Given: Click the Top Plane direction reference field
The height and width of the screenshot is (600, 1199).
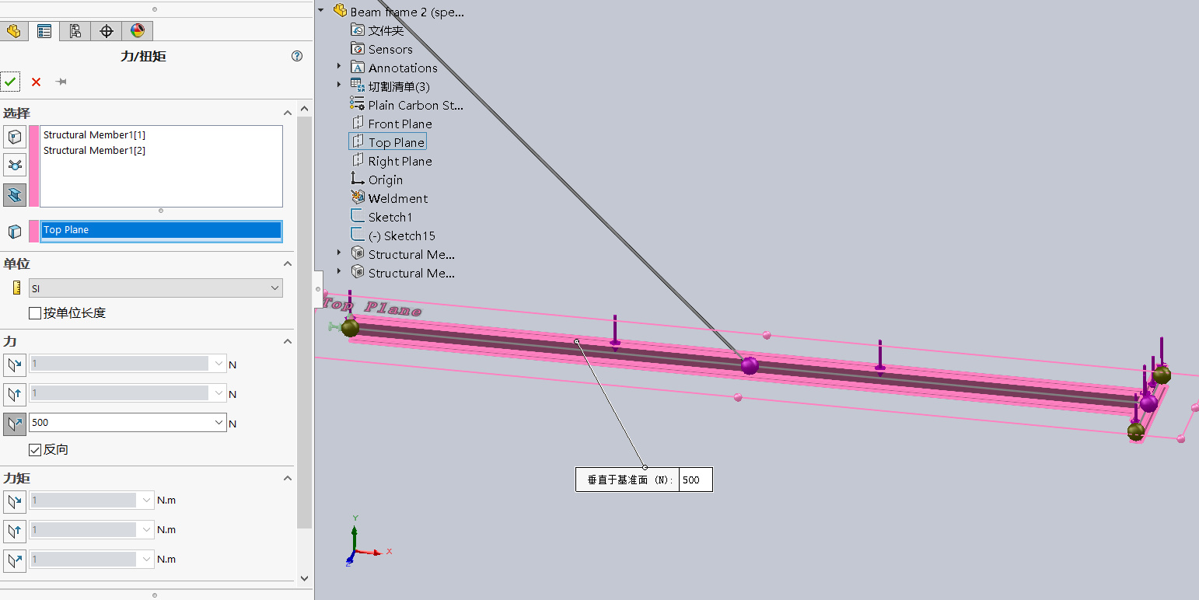Looking at the screenshot, I should (161, 230).
